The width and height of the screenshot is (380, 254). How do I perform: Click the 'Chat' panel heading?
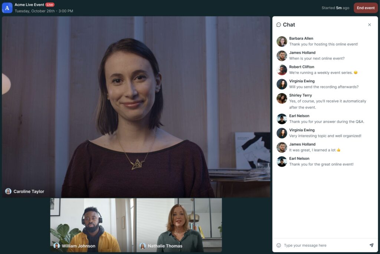(289, 25)
